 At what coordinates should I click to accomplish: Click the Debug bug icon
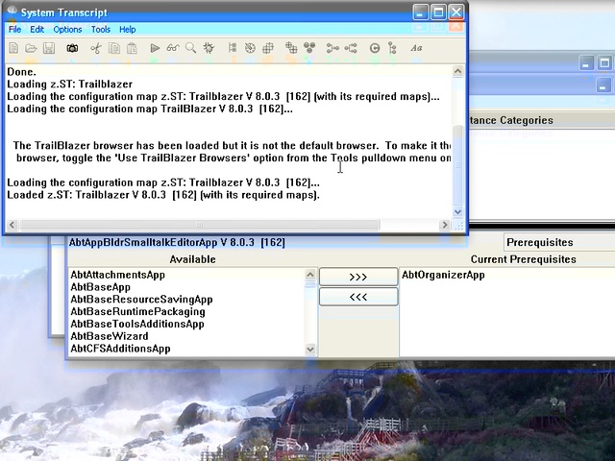click(209, 48)
